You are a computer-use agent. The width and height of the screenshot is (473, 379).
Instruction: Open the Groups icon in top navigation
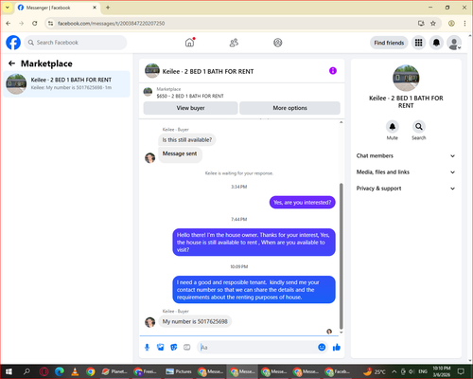point(278,43)
